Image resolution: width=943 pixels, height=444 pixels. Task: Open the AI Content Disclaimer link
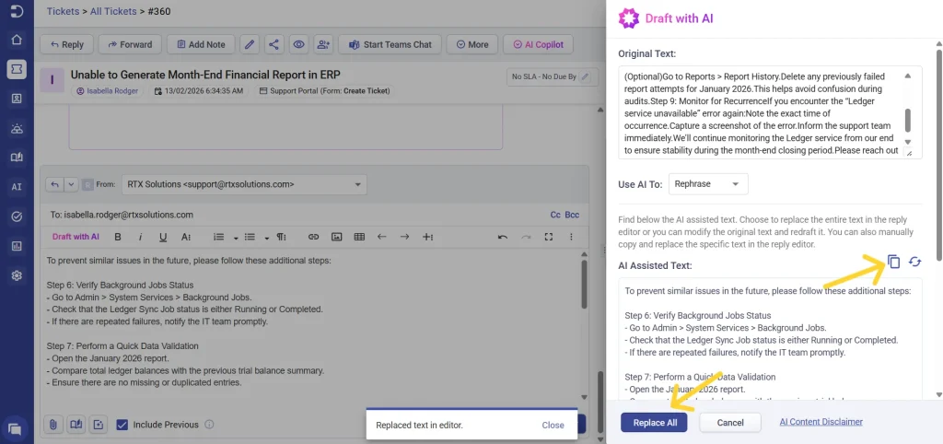[821, 422]
